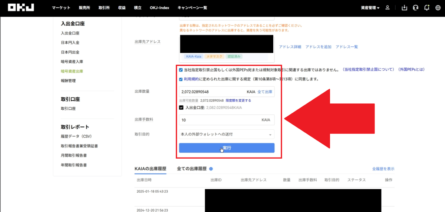
Task: Open the notifications bell icon
Action: [x=427, y=8]
